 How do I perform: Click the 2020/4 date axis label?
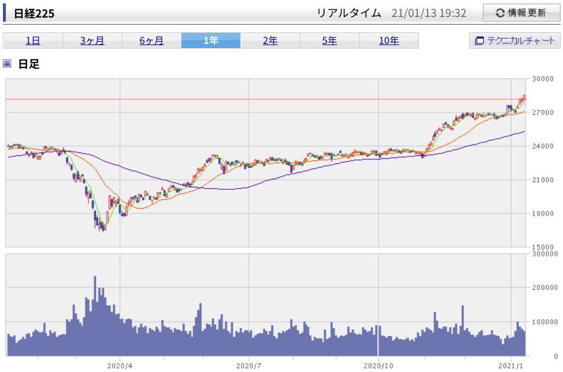pyautogui.click(x=120, y=366)
